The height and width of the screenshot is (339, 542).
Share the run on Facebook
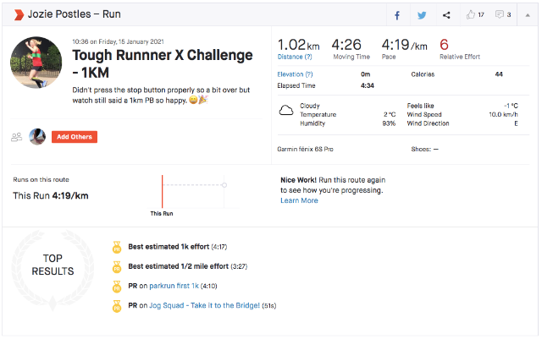click(397, 14)
